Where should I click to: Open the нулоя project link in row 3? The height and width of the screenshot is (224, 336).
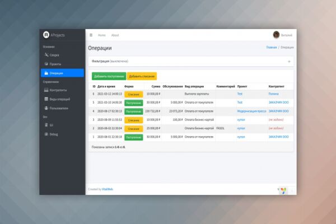pyautogui.click(x=241, y=120)
